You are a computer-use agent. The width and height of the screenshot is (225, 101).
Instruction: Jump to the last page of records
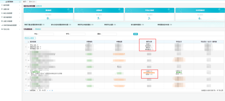[x=50, y=90]
